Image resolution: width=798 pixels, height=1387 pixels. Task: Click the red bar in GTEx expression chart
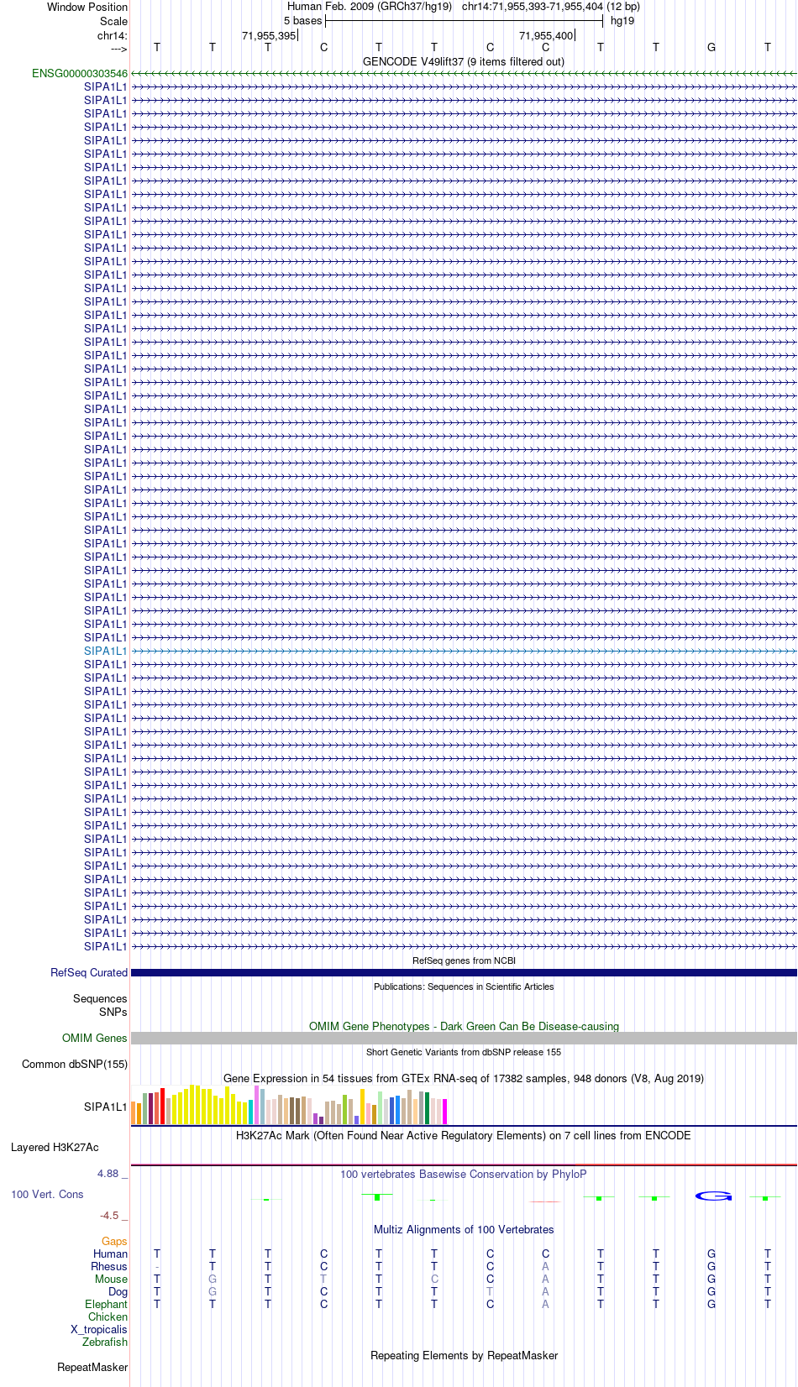click(x=162, y=1106)
